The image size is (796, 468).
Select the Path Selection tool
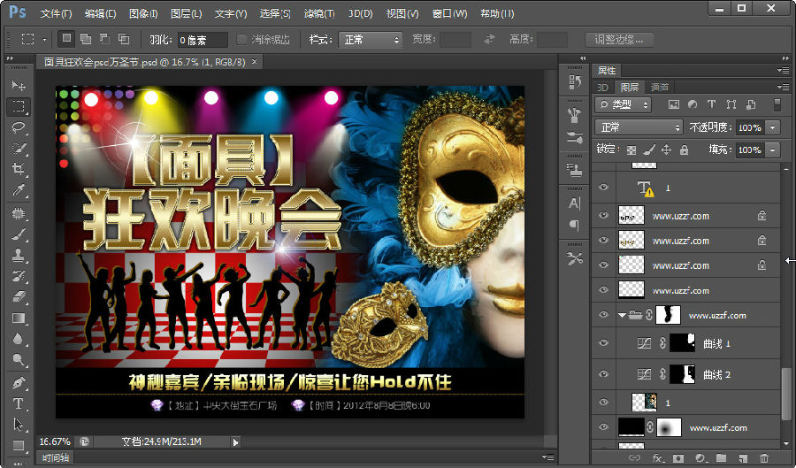(19, 425)
